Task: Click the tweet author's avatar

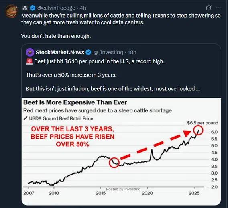Action: pos(11,11)
